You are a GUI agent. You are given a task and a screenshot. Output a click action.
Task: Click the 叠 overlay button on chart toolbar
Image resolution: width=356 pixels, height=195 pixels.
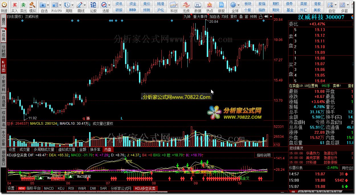[x=241, y=17]
